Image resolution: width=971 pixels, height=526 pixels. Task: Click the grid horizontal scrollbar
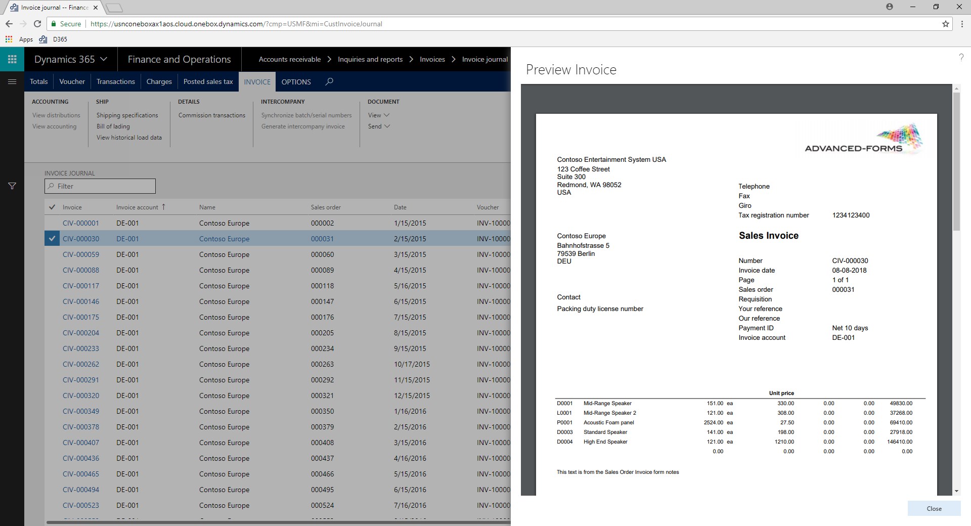tap(278, 522)
